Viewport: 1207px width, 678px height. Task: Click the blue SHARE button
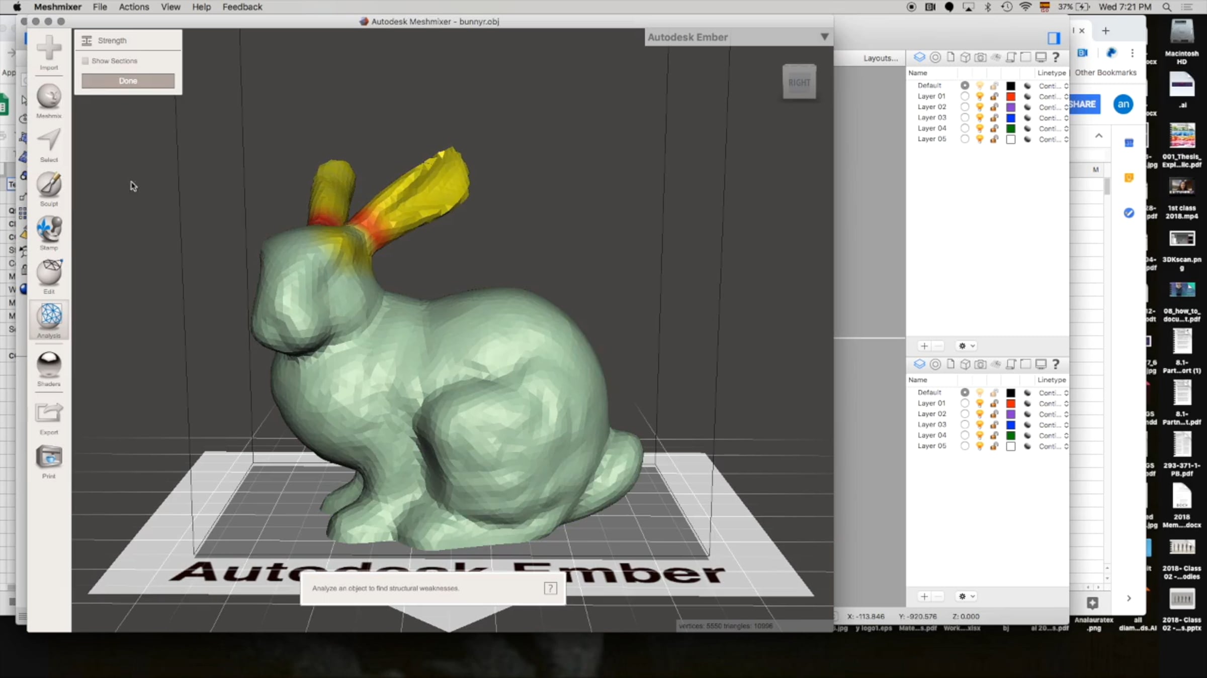[1083, 104]
